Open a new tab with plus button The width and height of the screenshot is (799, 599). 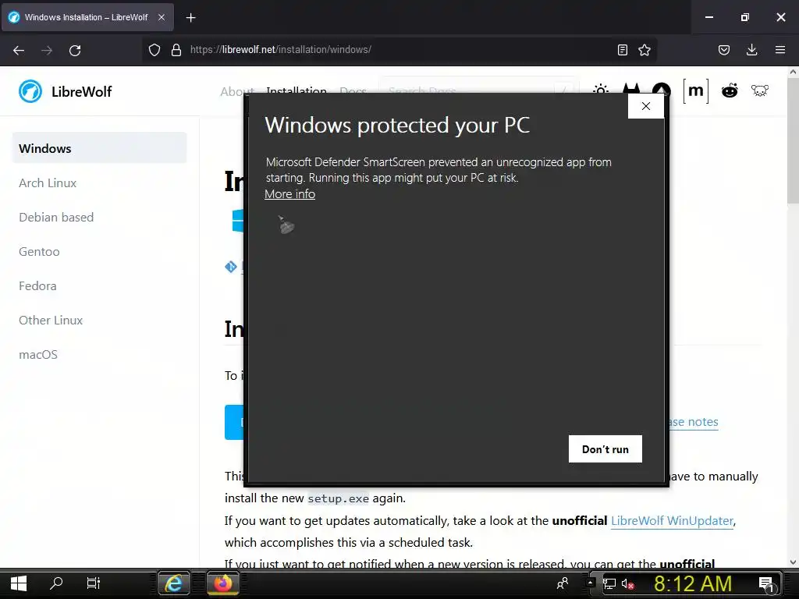(190, 18)
